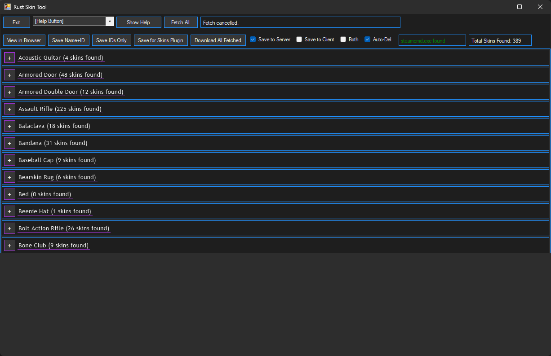The width and height of the screenshot is (551, 356).
Task: Open the Help Button dropdown list
Action: (109, 22)
